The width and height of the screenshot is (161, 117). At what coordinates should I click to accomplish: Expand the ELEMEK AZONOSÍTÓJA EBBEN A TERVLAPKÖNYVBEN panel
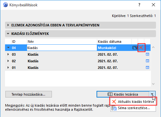[x=8, y=25]
